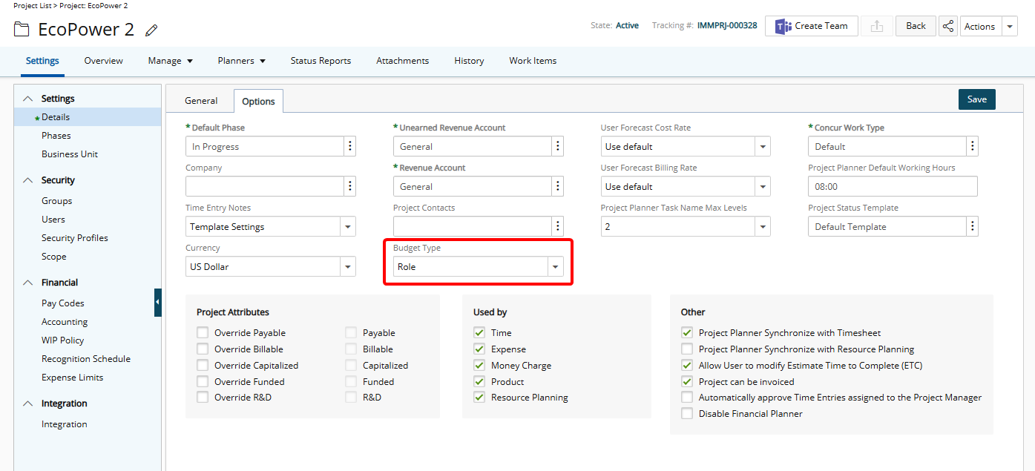This screenshot has height=471, width=1035.
Task: Click the Microsoft Teams Create Team button
Action: 812,26
